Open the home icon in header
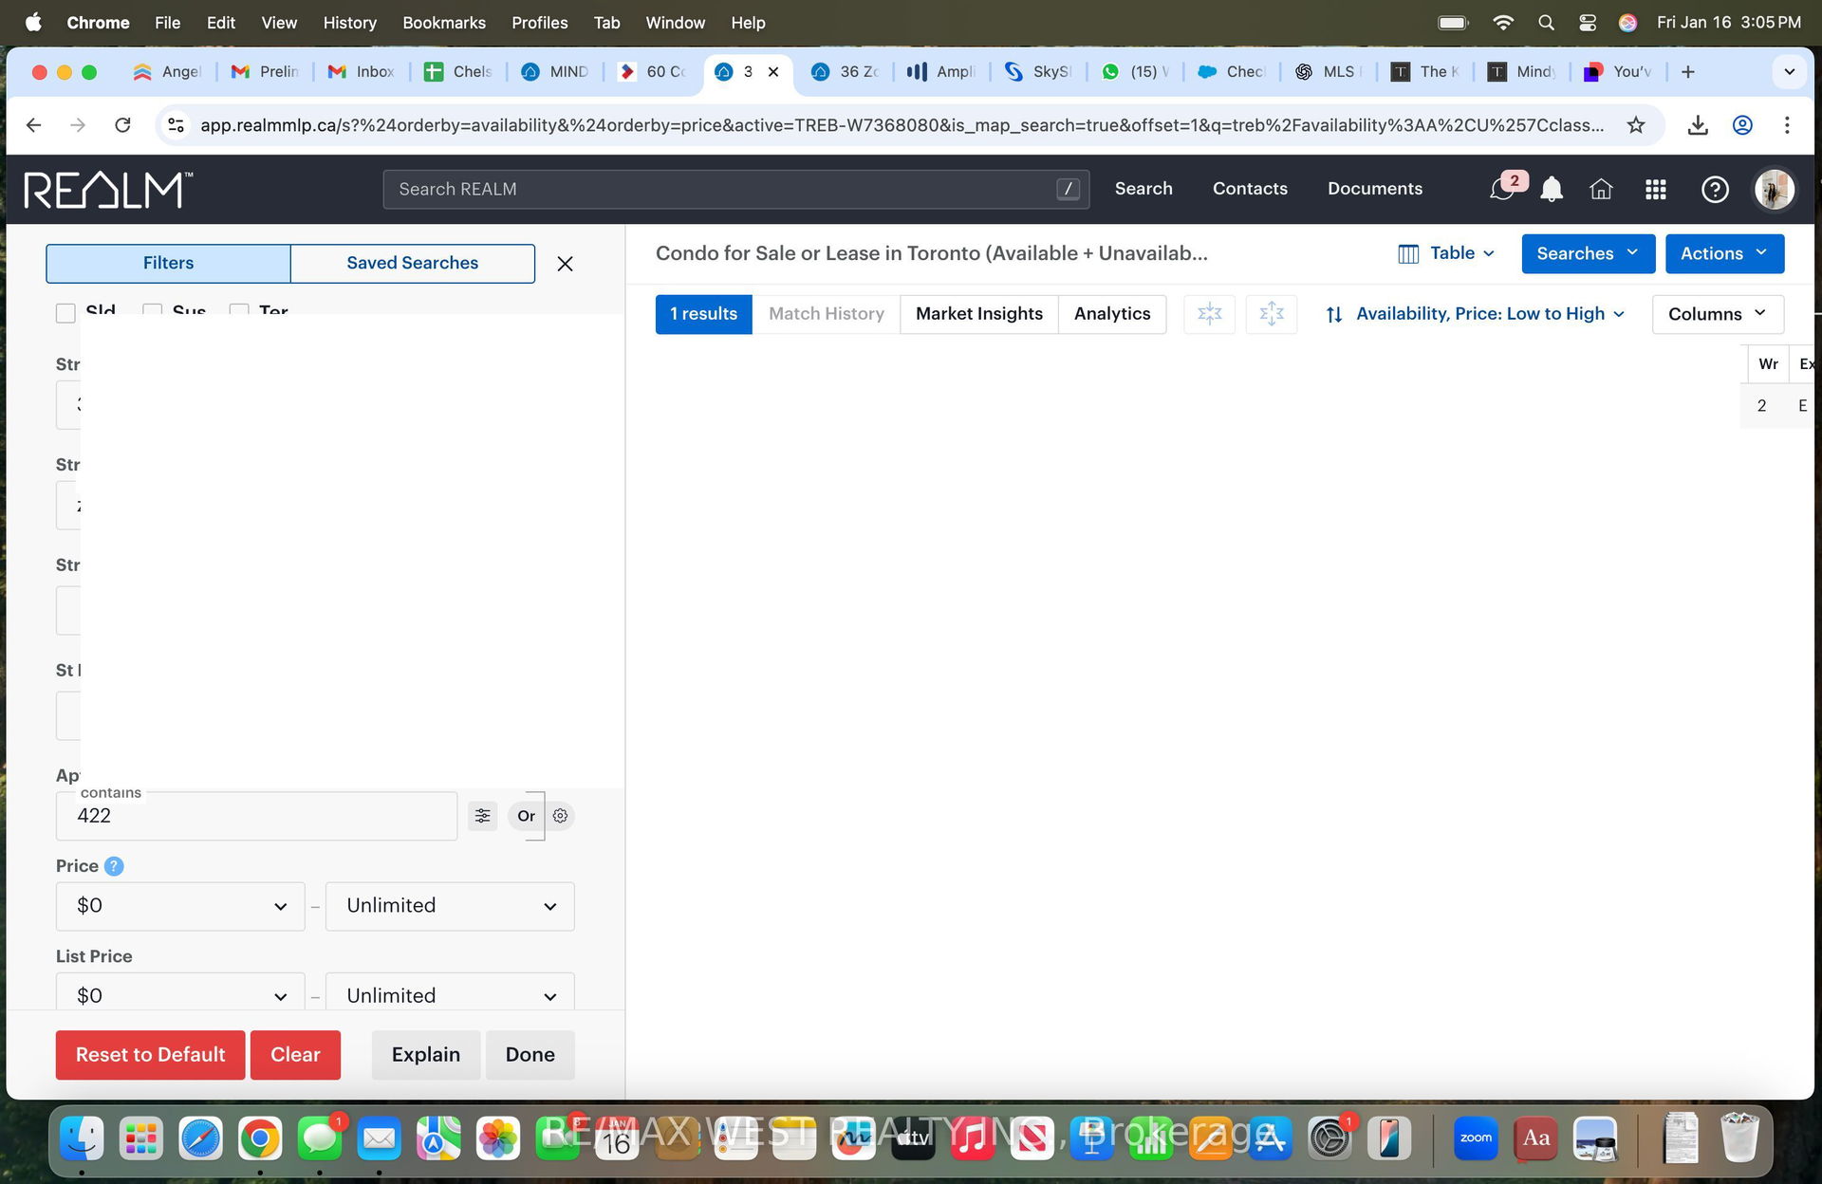The height and width of the screenshot is (1184, 1822). click(1601, 189)
